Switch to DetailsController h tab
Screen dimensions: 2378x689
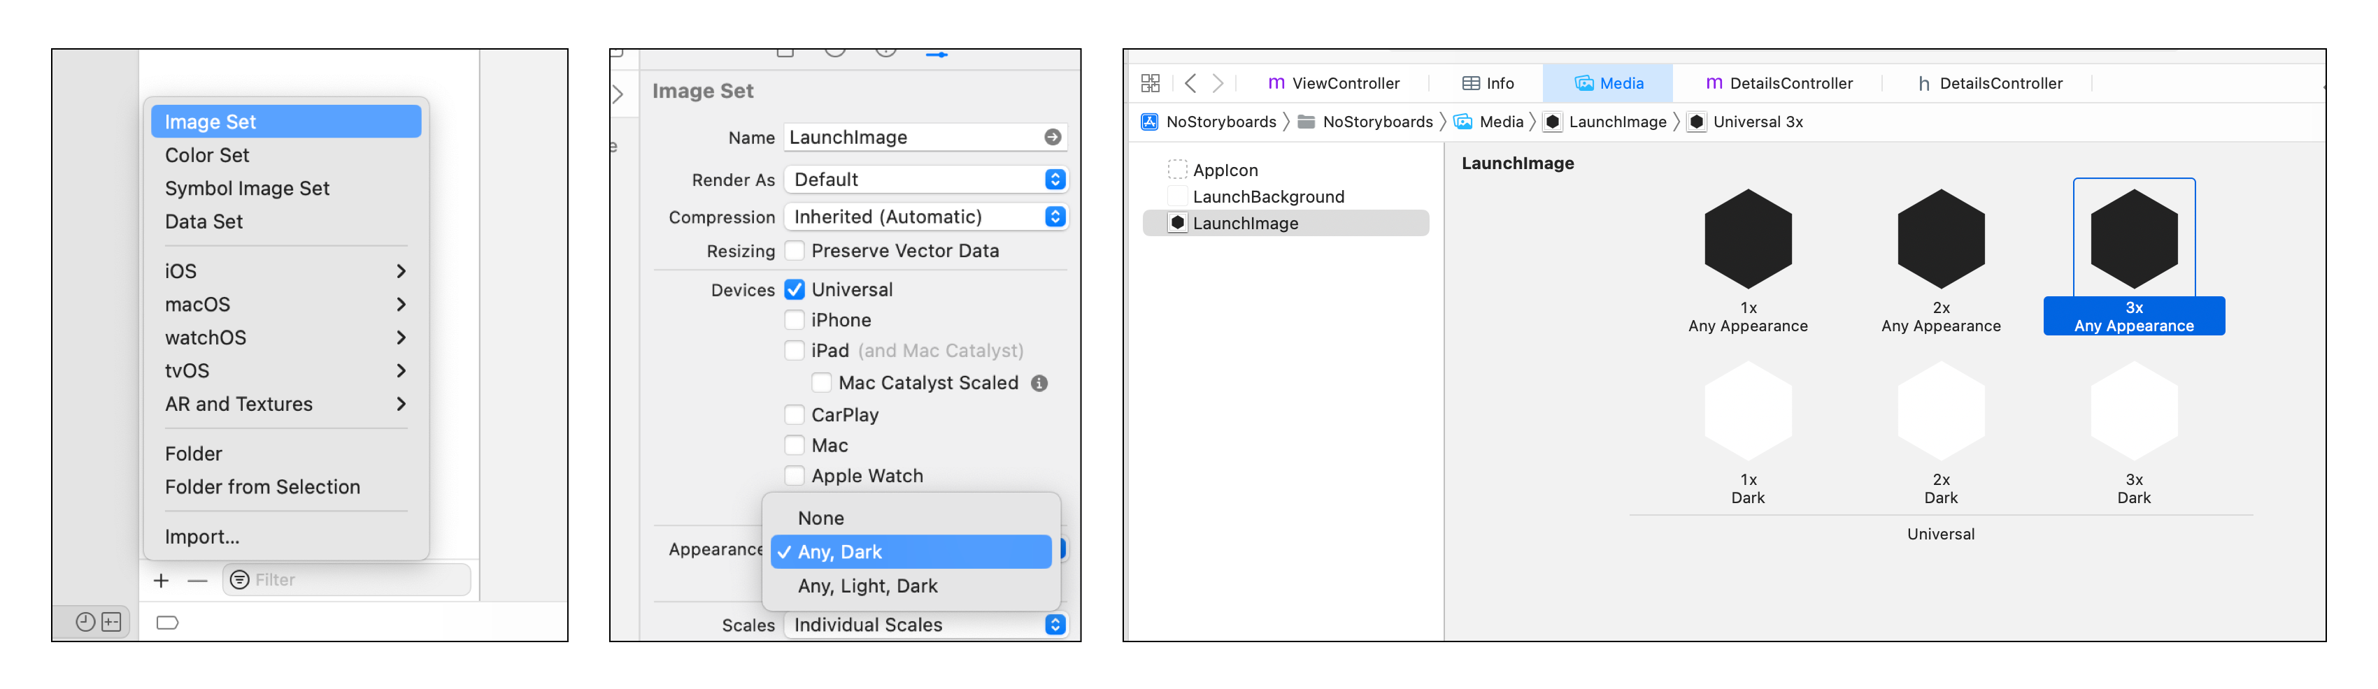(1989, 83)
